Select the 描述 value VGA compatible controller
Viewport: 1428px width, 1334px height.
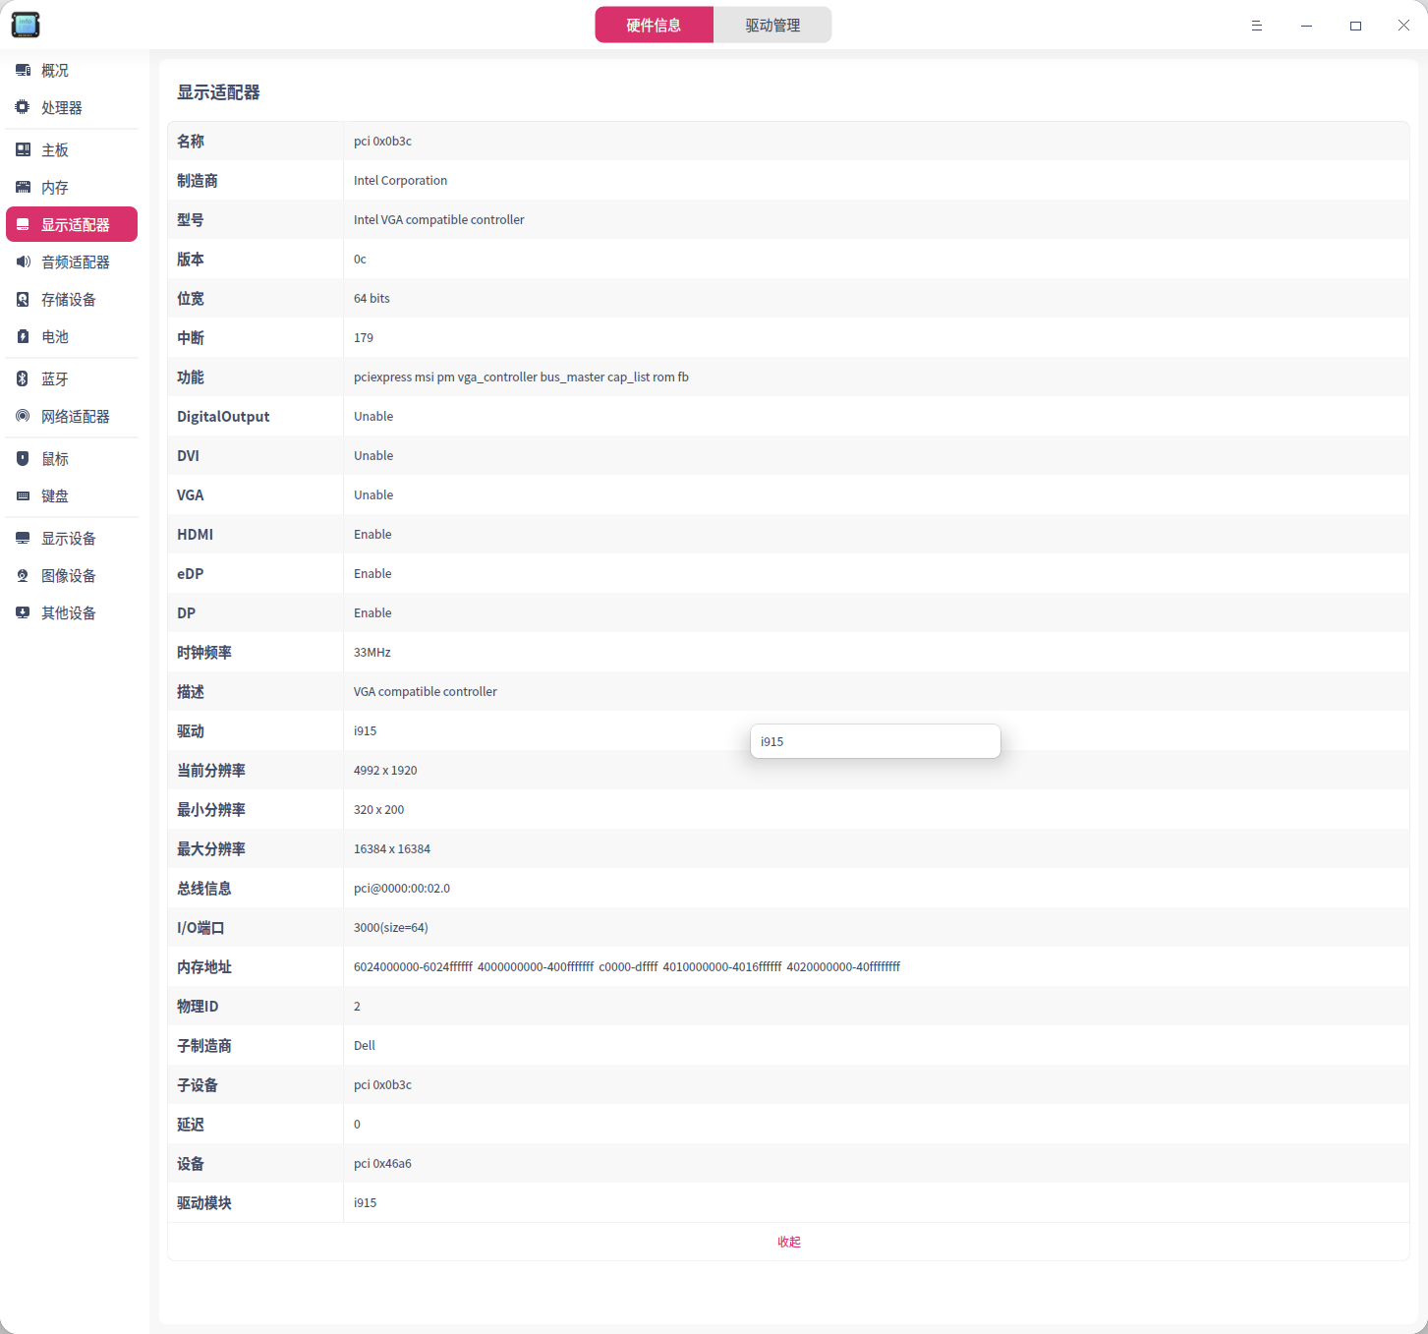(x=426, y=691)
